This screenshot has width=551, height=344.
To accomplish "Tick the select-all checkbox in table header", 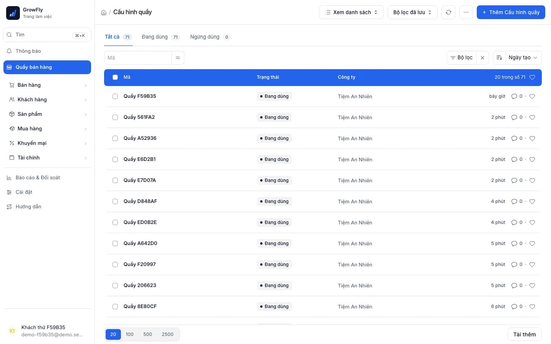I will tap(115, 77).
